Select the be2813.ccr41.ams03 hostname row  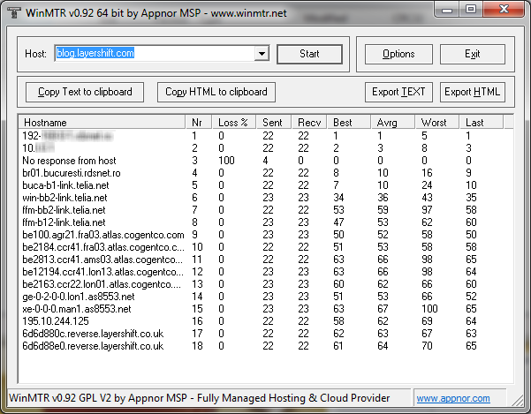tap(266, 260)
